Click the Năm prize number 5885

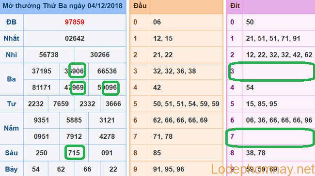pyautogui.click(x=74, y=120)
